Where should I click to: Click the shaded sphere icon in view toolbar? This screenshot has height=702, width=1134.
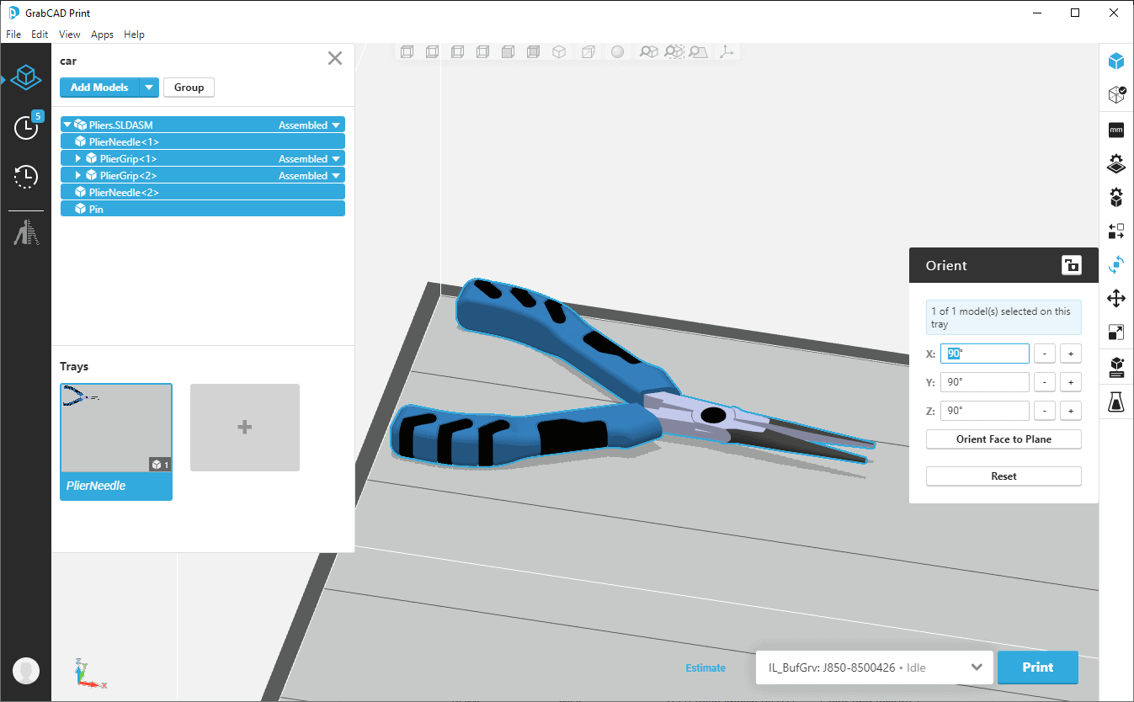click(x=617, y=52)
